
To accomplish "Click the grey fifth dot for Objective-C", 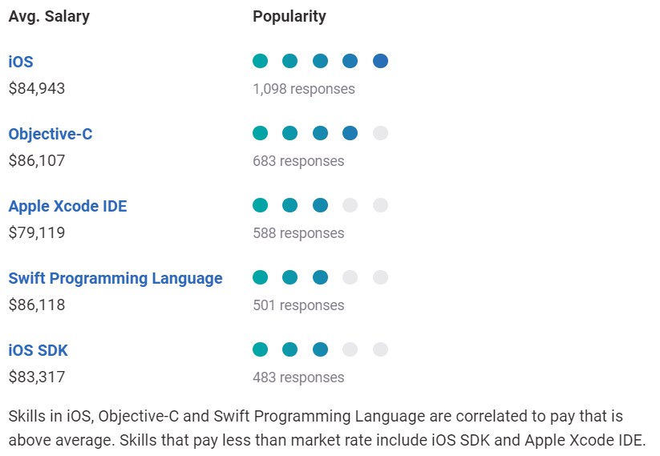I will [380, 133].
